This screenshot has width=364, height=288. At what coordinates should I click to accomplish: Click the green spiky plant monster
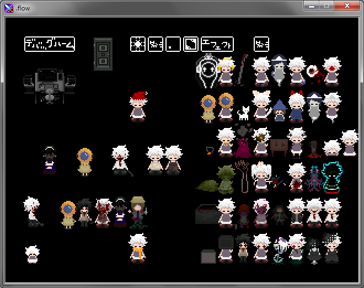226,179
